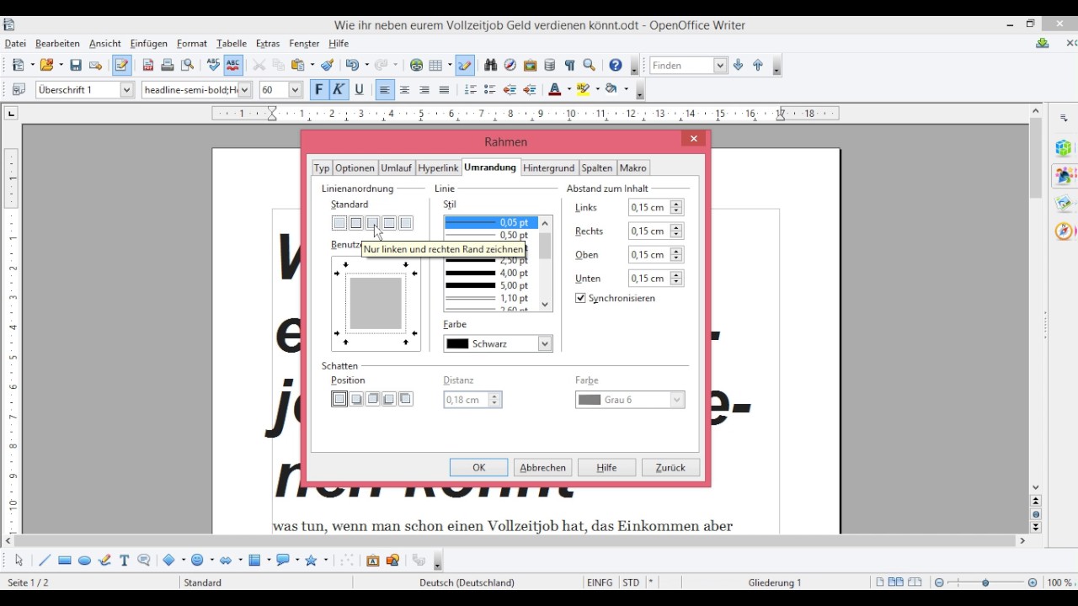Click the Abbrechen button
Screen dimensions: 1078x606
point(542,467)
